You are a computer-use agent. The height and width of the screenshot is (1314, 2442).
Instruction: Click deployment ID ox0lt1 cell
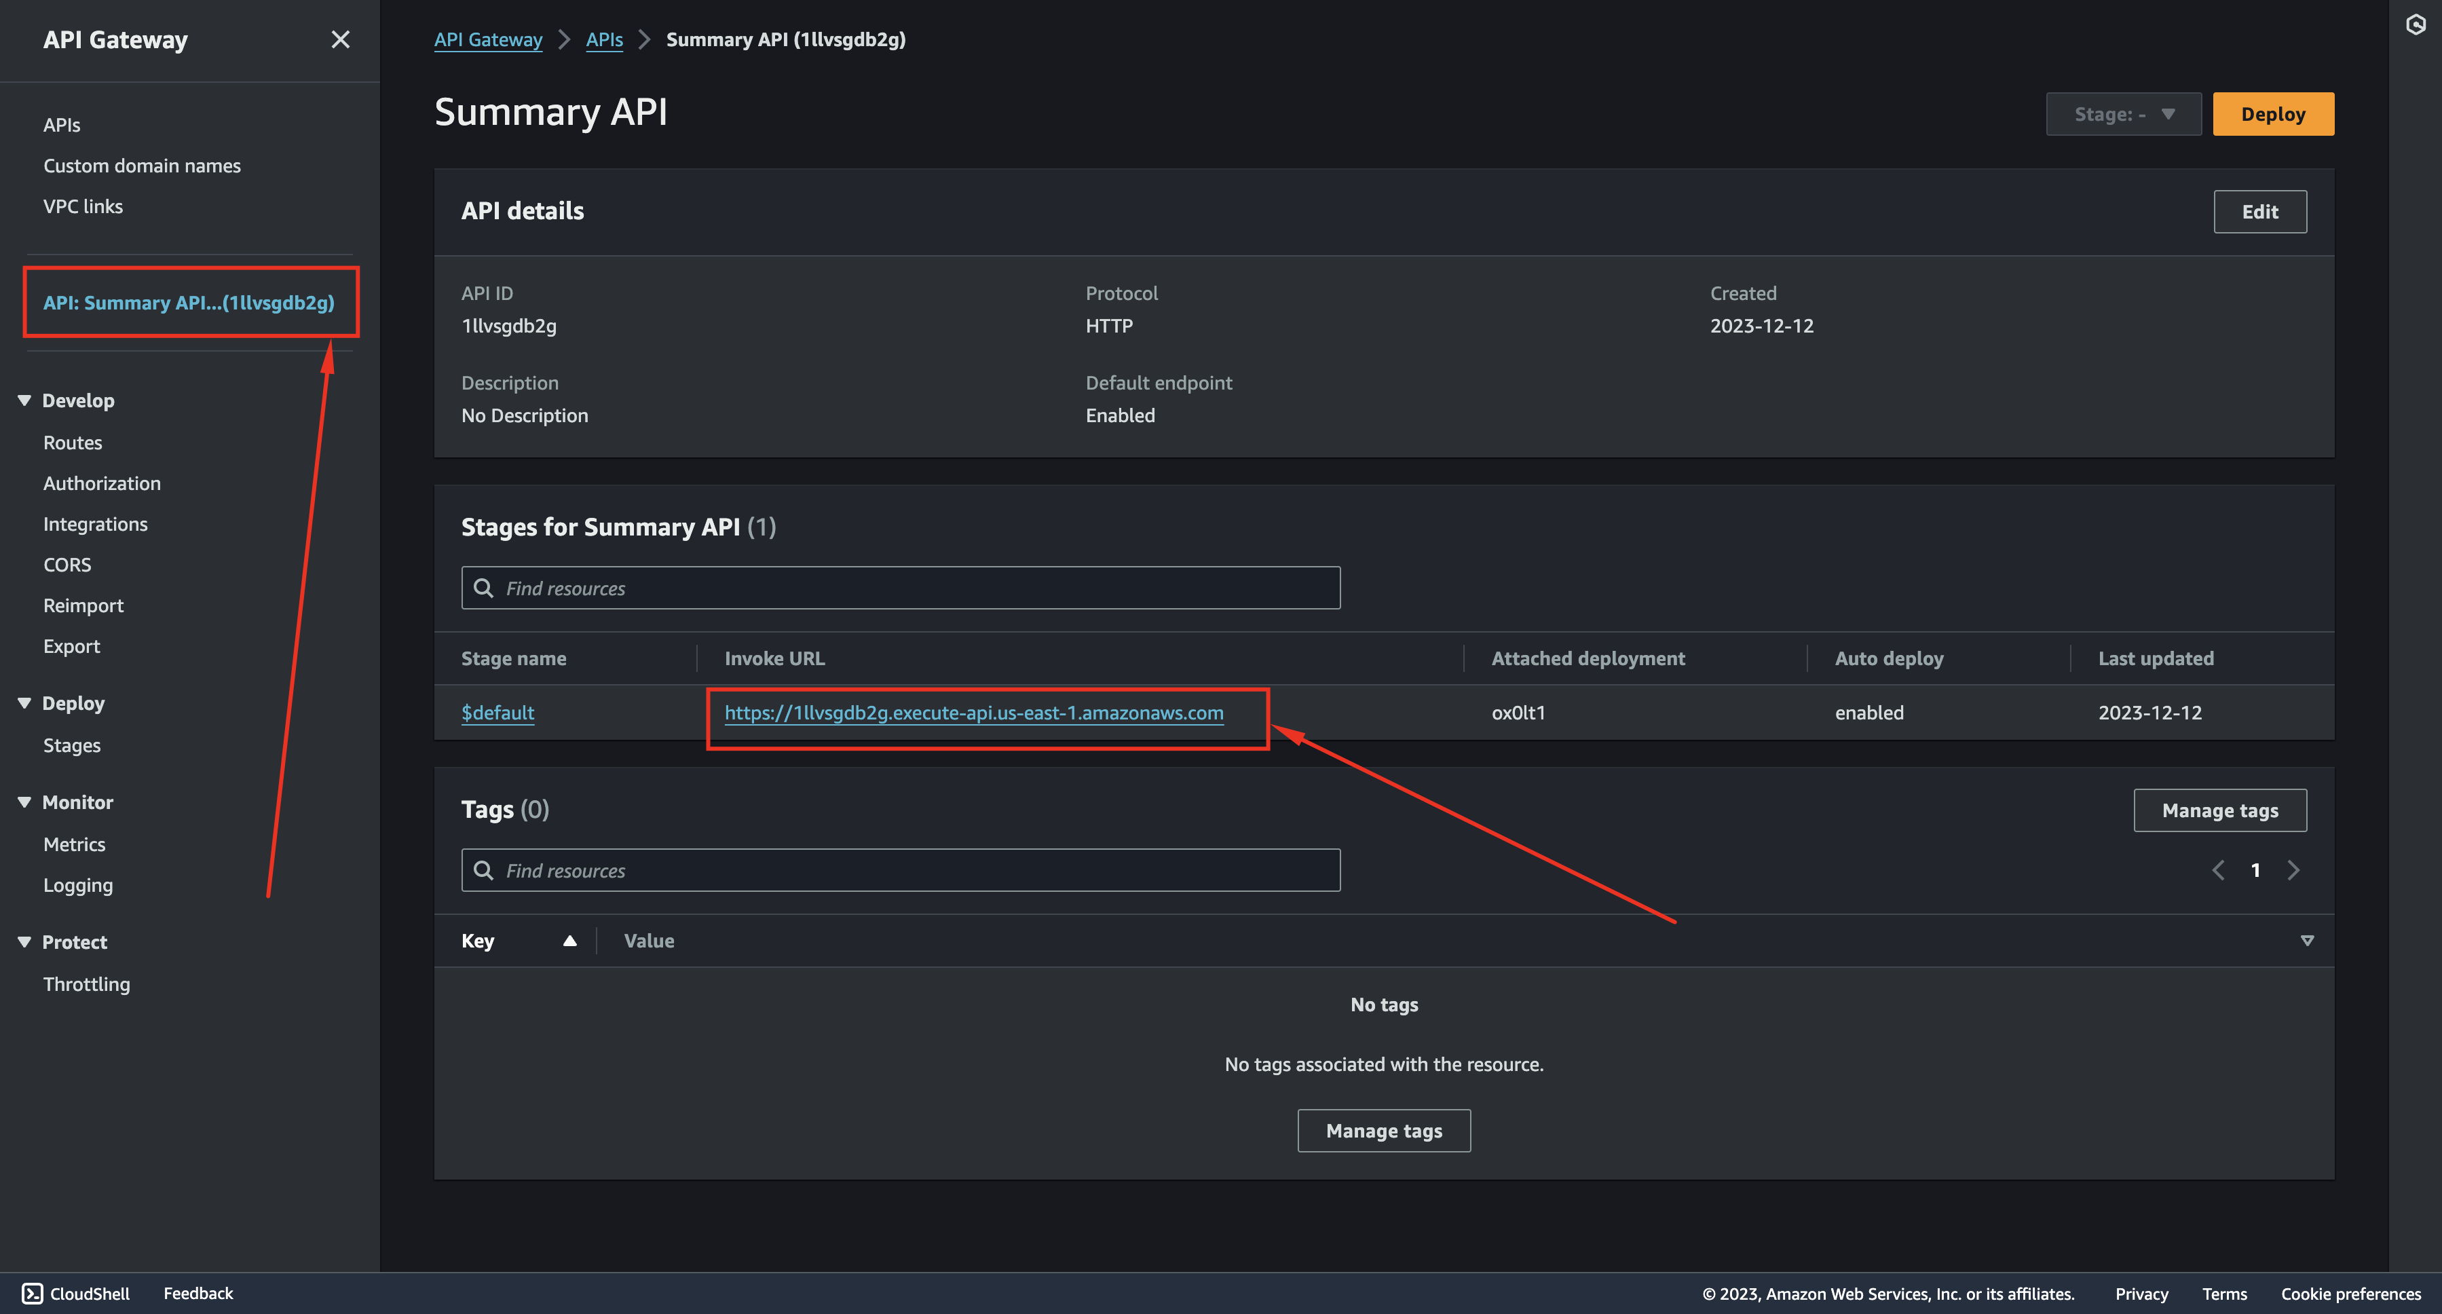pyautogui.click(x=1519, y=712)
